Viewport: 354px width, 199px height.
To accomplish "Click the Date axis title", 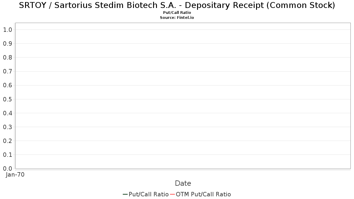I will [x=183, y=183].
